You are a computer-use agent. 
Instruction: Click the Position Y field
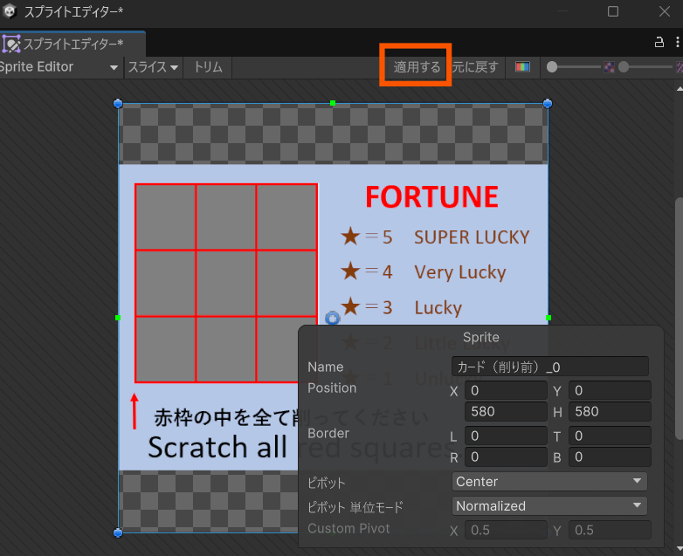pos(610,390)
